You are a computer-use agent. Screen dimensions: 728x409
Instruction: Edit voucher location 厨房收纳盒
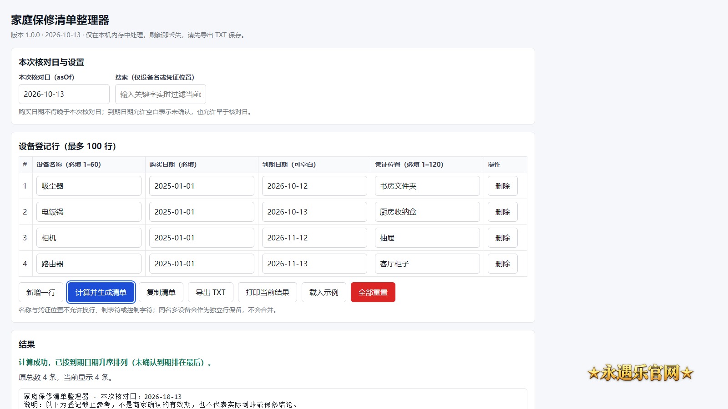point(427,212)
